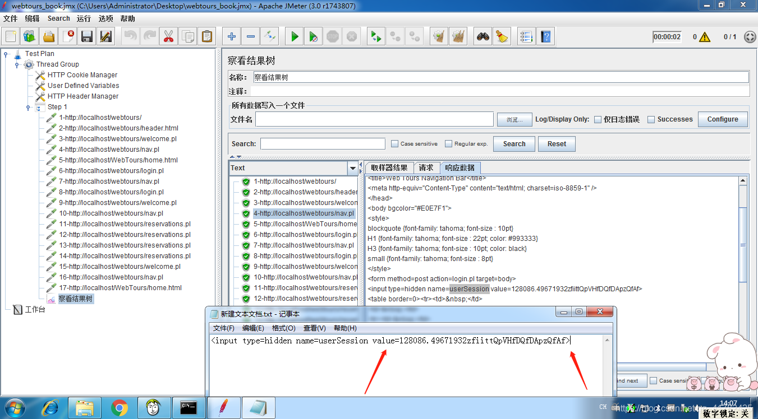The width and height of the screenshot is (758, 419).
Task: Open the Function Helper dialog icon
Action: [x=526, y=37]
